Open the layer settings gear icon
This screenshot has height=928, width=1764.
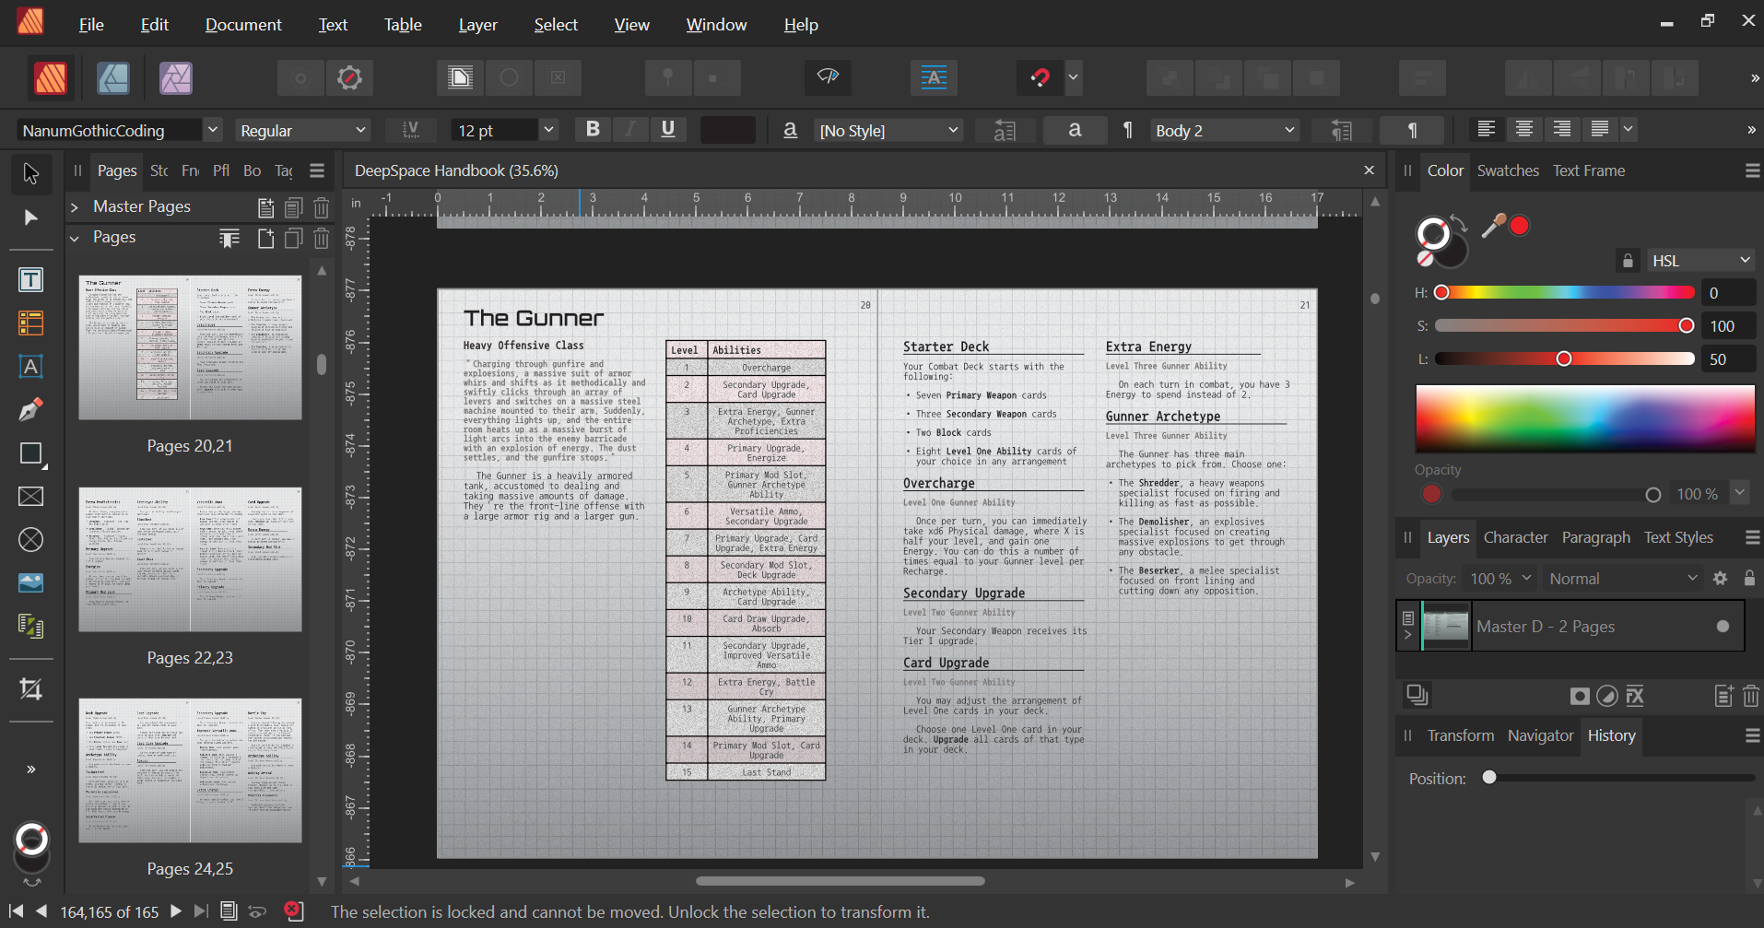coord(1720,579)
